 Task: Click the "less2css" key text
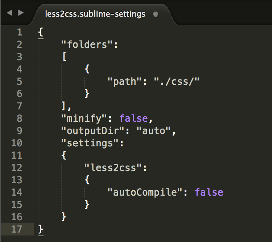point(113,168)
